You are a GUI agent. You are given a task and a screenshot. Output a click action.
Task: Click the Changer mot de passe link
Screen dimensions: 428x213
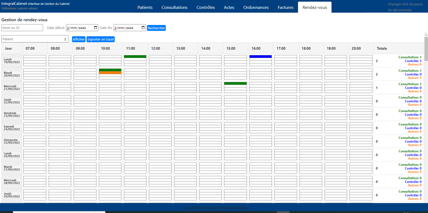point(405,4)
